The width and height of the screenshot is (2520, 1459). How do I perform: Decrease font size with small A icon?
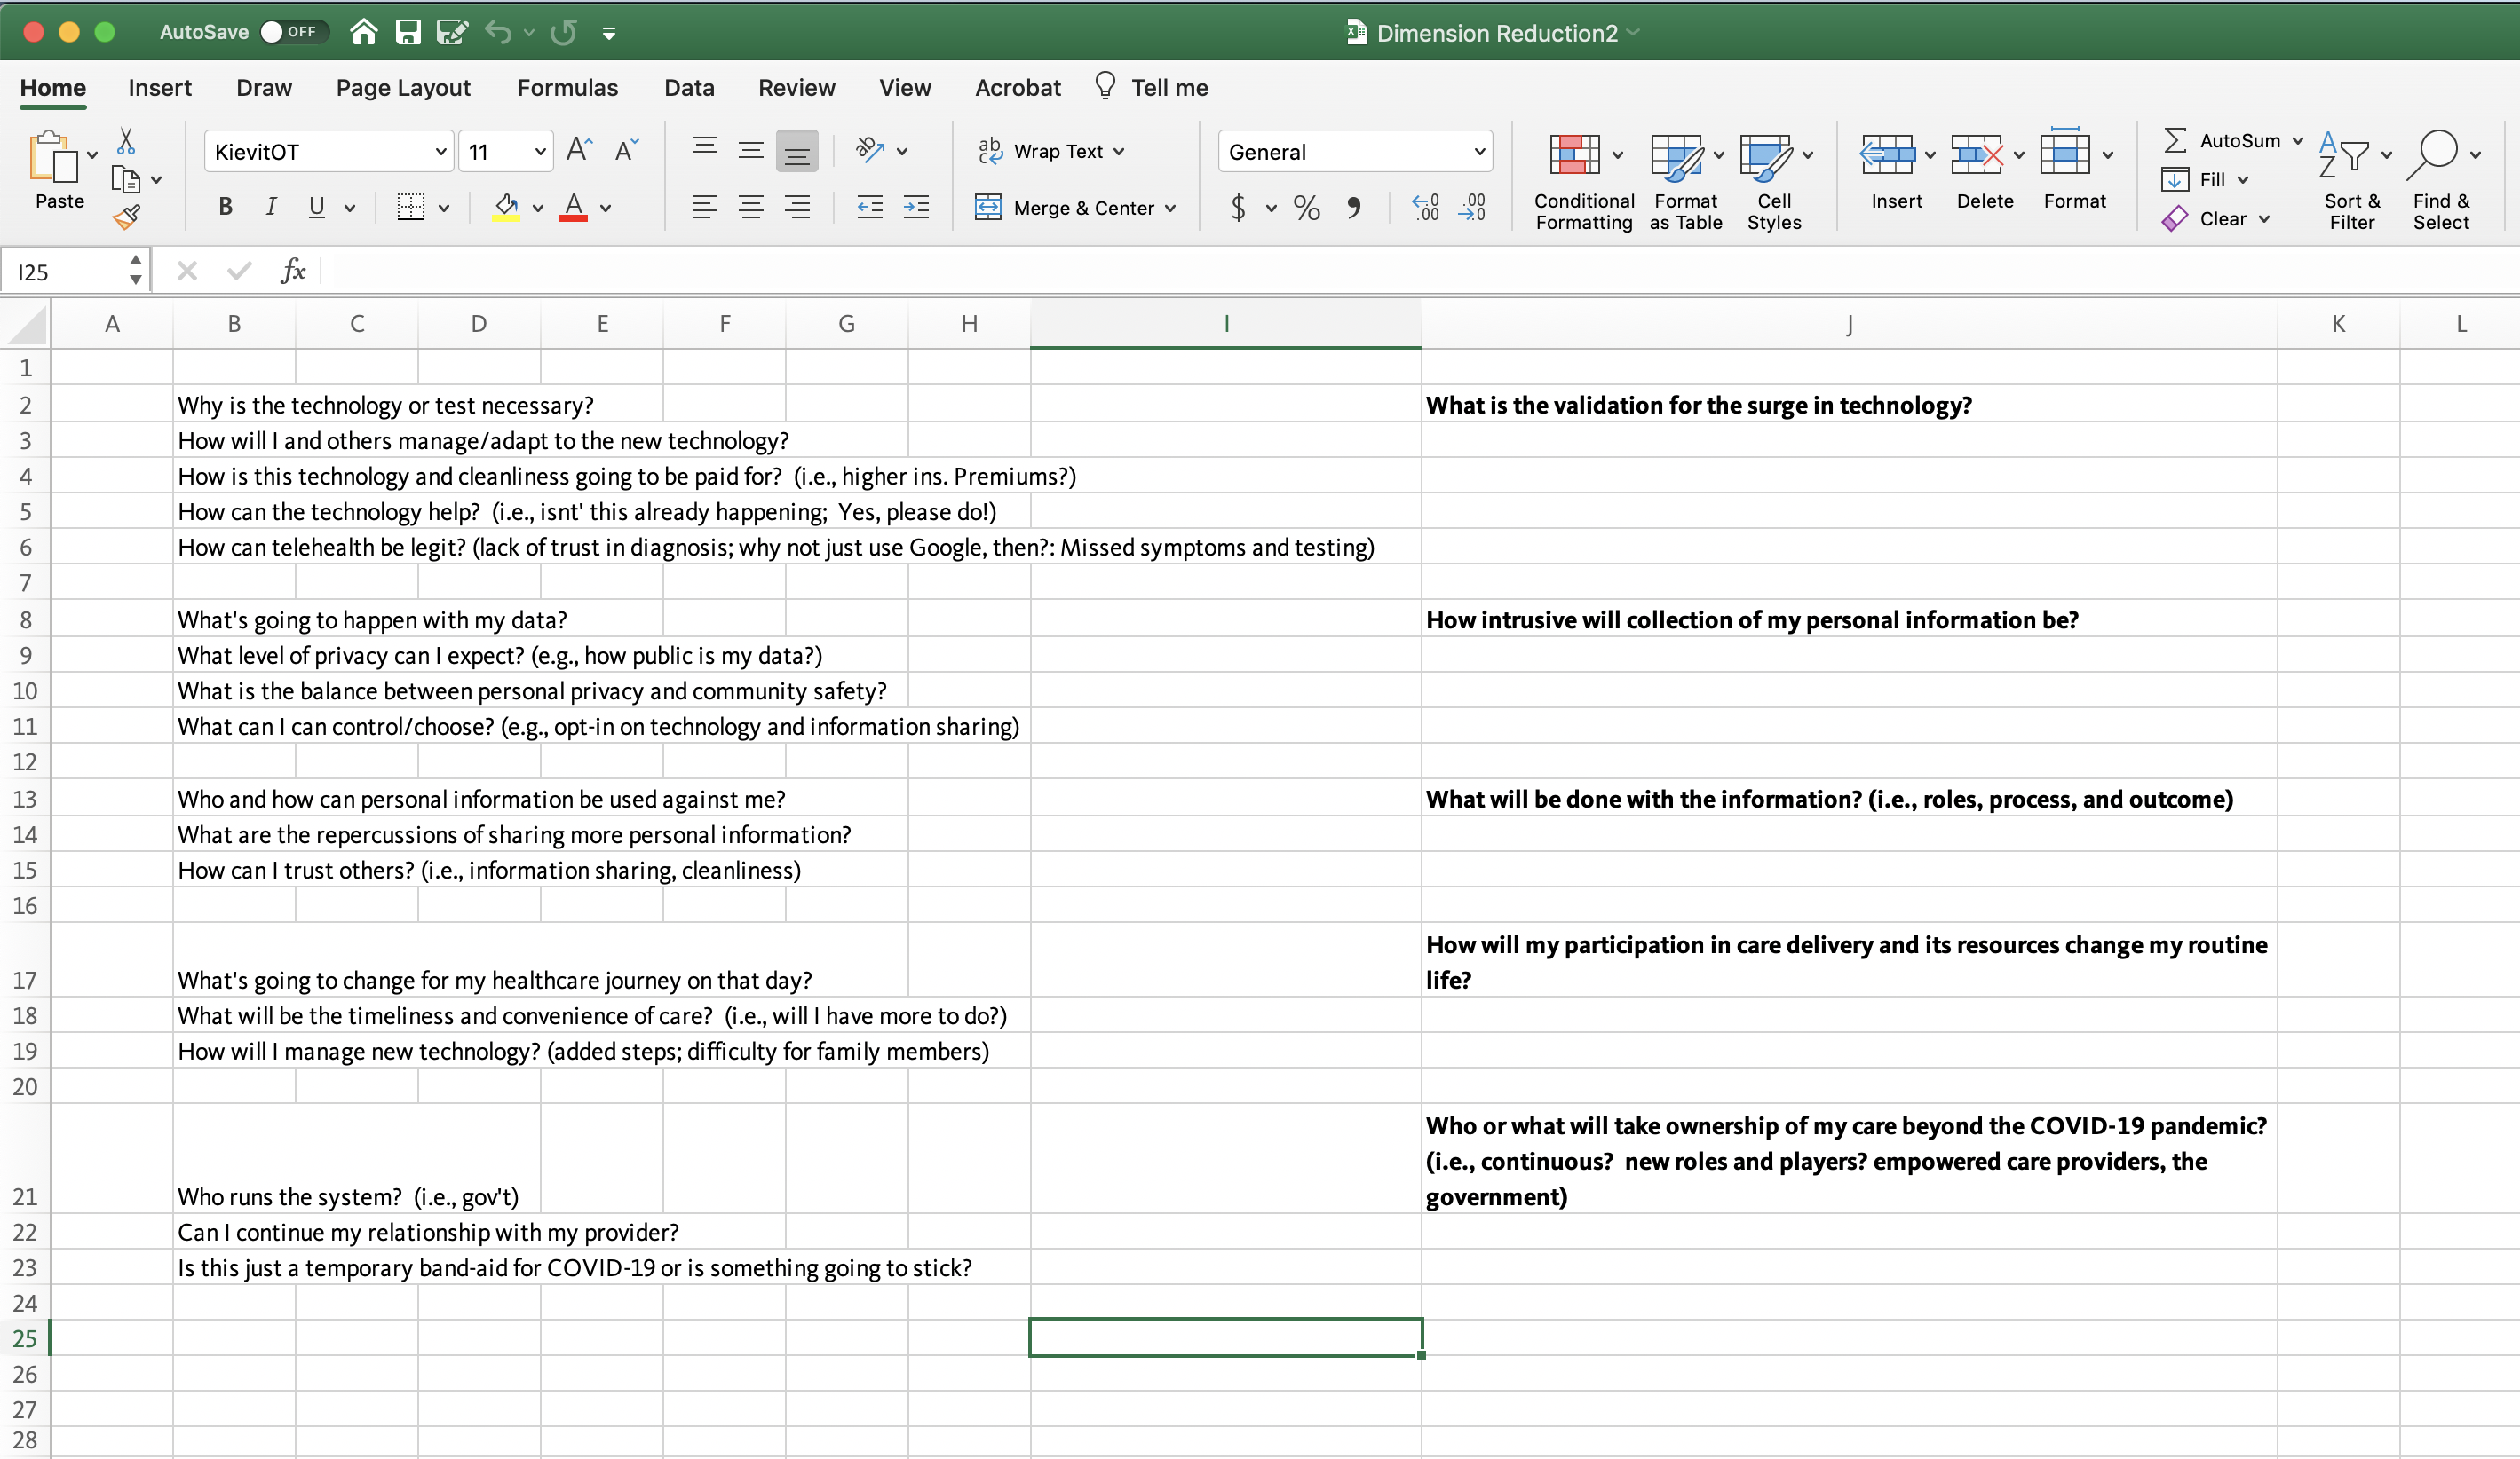pyautogui.click(x=626, y=151)
